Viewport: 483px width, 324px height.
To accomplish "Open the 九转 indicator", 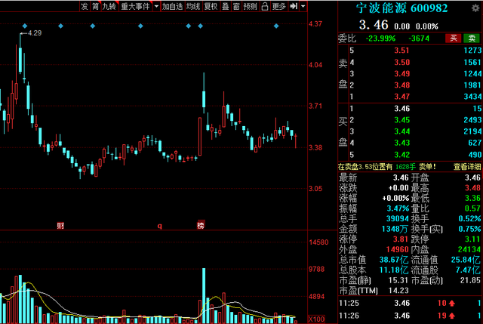I will 109,6.
